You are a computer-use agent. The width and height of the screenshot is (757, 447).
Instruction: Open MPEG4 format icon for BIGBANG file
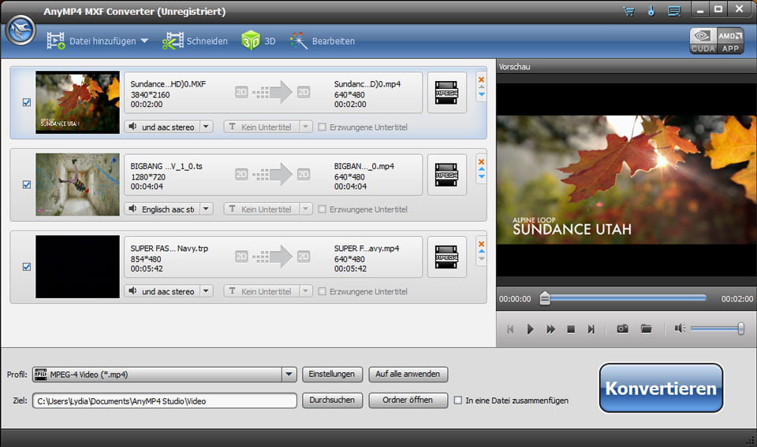[446, 175]
